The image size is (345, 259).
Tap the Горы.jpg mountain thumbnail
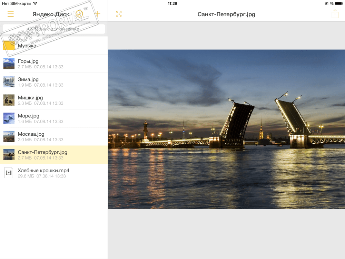[x=9, y=64]
